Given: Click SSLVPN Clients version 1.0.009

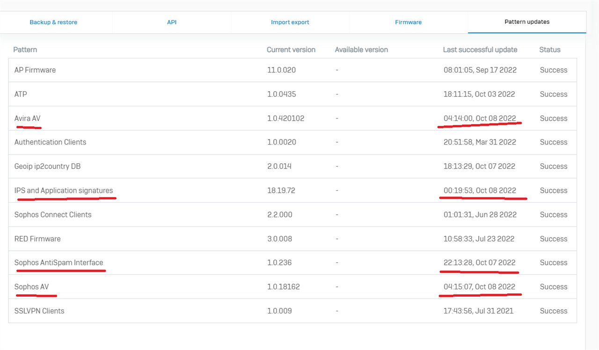Looking at the screenshot, I should click(x=279, y=311).
